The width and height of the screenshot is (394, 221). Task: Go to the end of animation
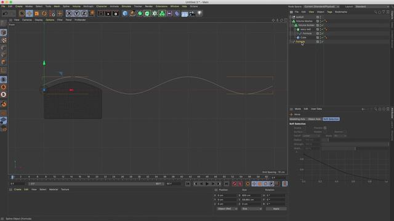pyautogui.click(x=227, y=184)
